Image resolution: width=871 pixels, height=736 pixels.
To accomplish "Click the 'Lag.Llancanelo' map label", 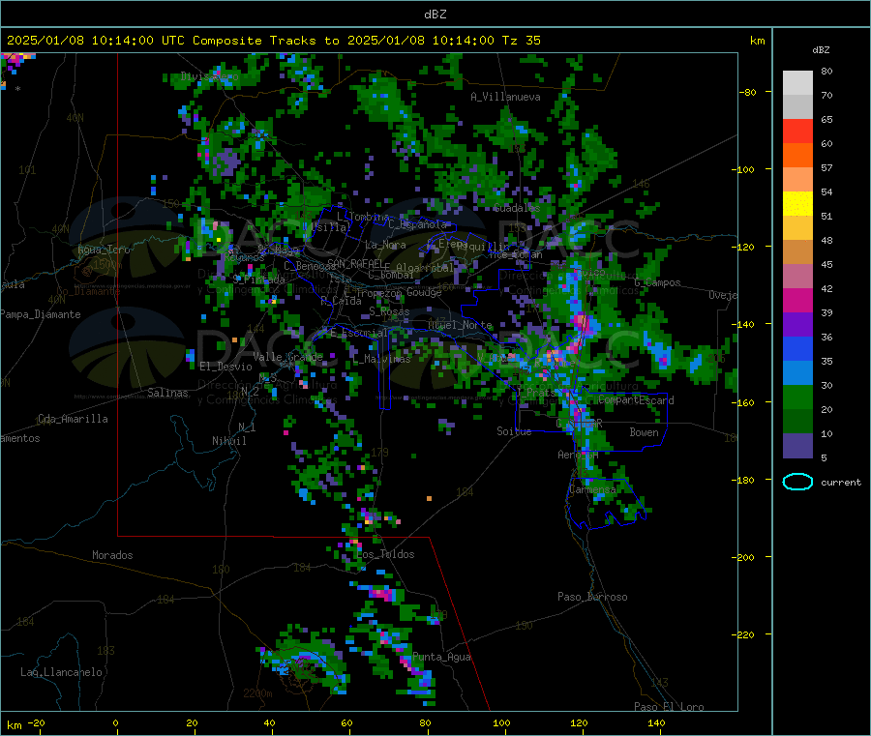I will click(61, 672).
